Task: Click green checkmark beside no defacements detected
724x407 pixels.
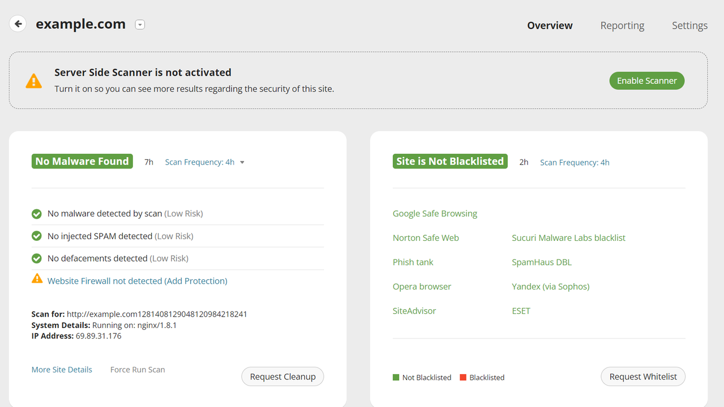Action: coord(37,258)
